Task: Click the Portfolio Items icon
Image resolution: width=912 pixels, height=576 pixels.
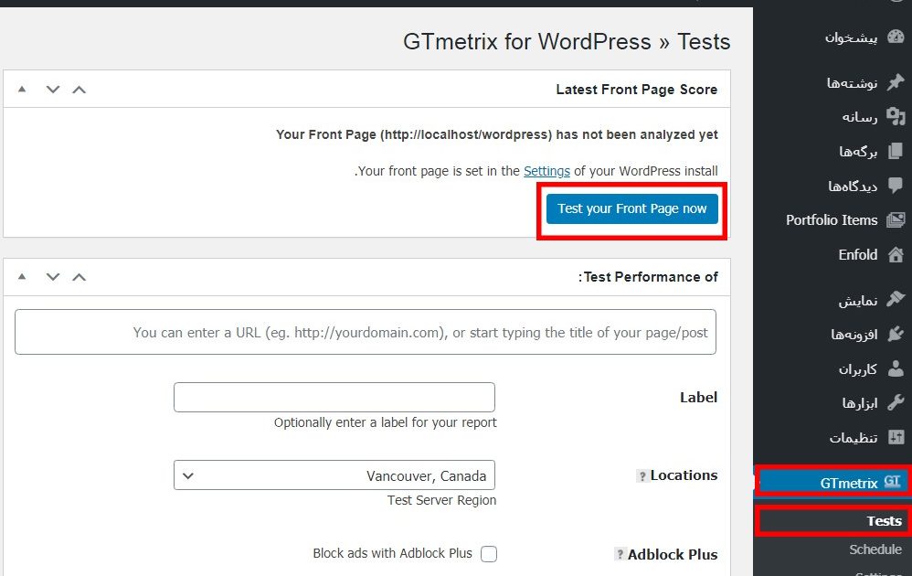Action: coord(896,220)
